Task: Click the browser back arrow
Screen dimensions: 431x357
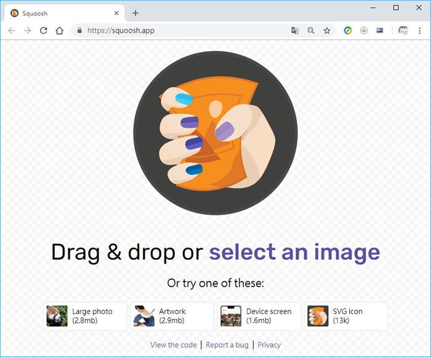Action: pyautogui.click(x=12, y=31)
